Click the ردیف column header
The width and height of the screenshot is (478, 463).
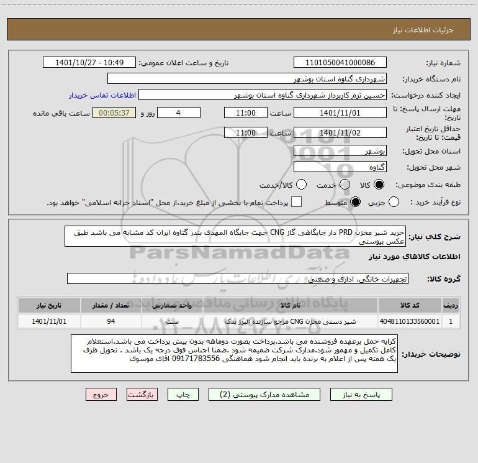pos(451,305)
